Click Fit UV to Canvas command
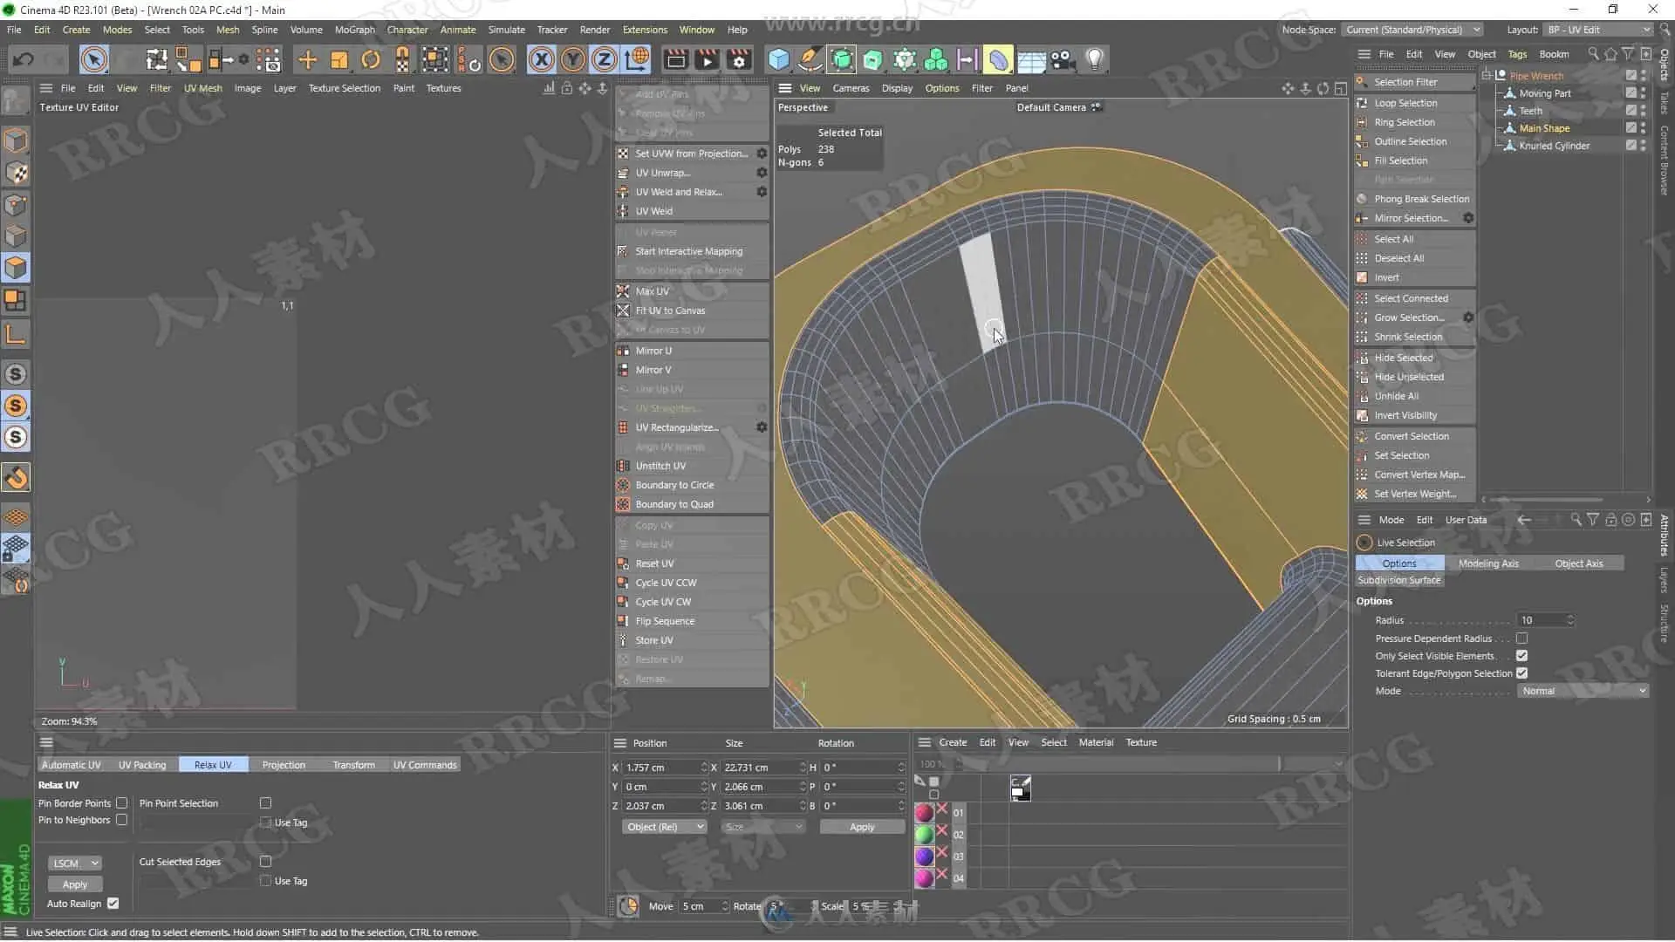Screen dimensions: 1675x942 coord(670,311)
